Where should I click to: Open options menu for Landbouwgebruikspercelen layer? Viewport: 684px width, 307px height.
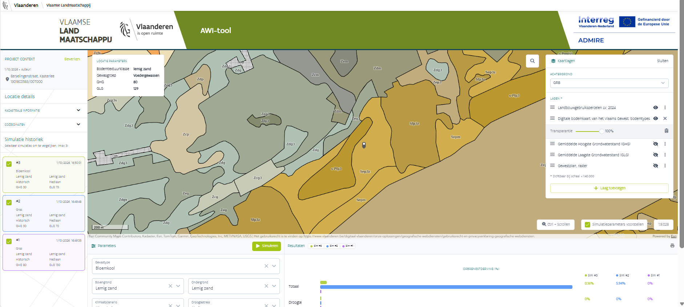pyautogui.click(x=665, y=108)
